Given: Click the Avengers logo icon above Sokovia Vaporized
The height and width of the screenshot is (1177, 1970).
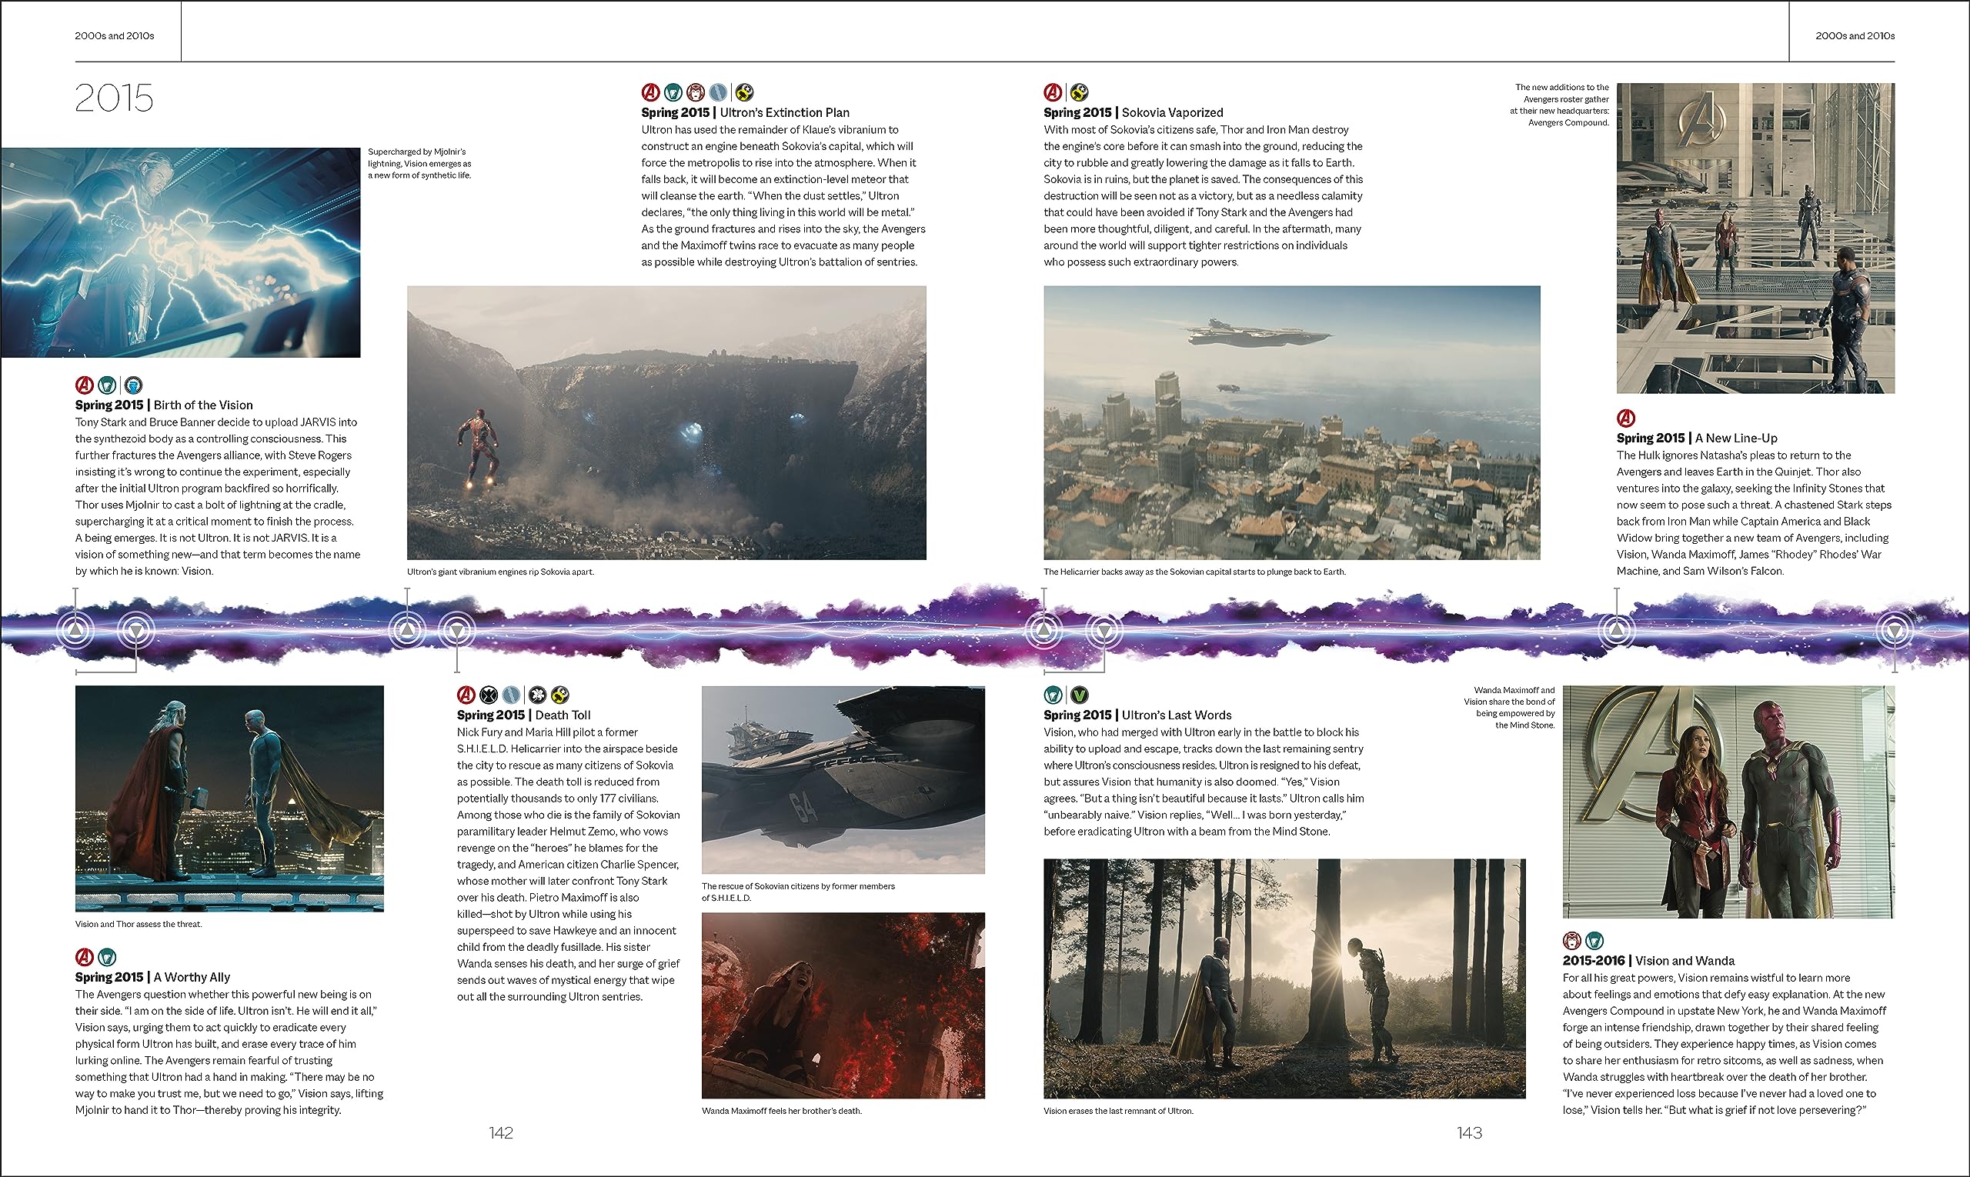Looking at the screenshot, I should (1053, 93).
